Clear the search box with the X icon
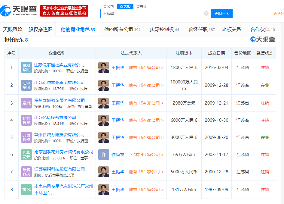 tap(206, 14)
